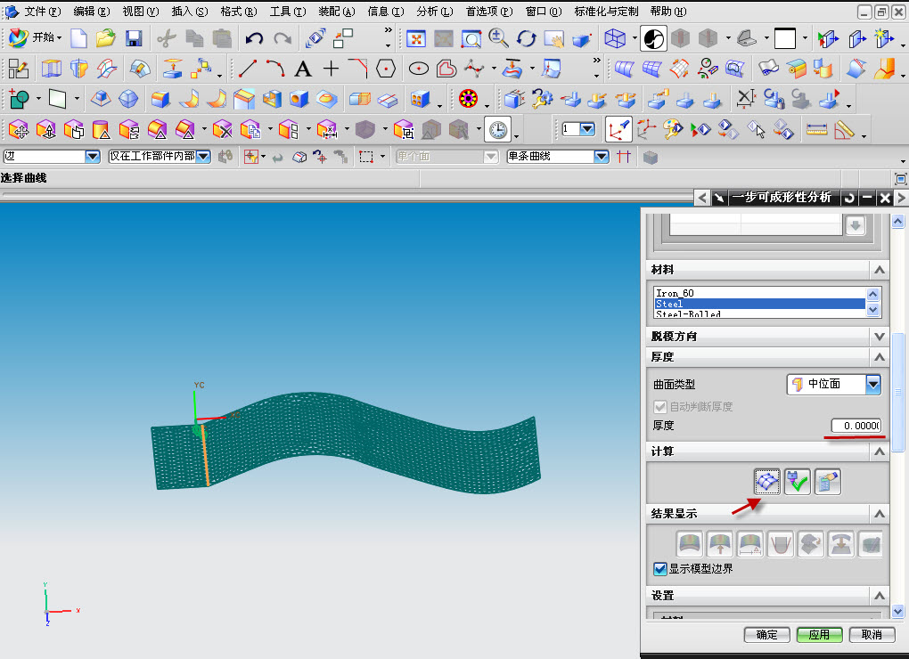Open the 文件 menu

[x=42, y=12]
